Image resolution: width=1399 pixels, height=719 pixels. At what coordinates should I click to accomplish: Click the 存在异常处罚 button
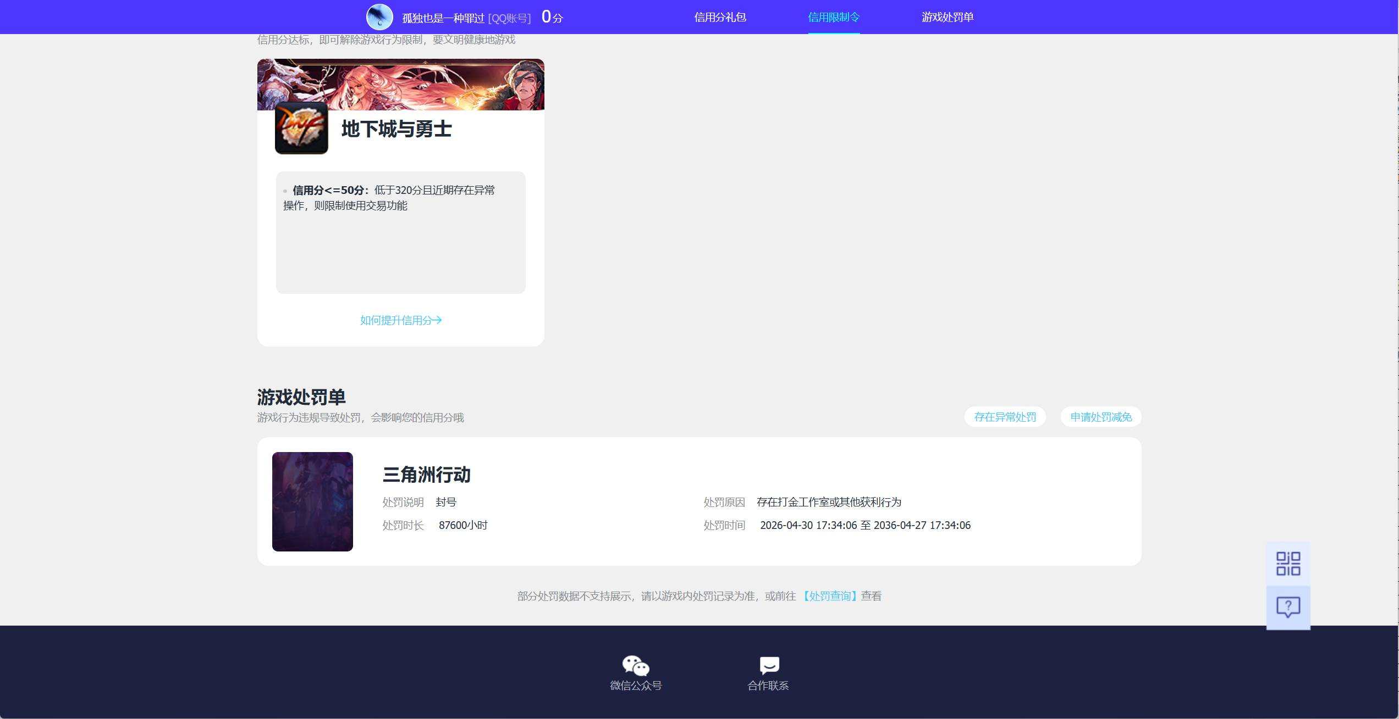1005,417
